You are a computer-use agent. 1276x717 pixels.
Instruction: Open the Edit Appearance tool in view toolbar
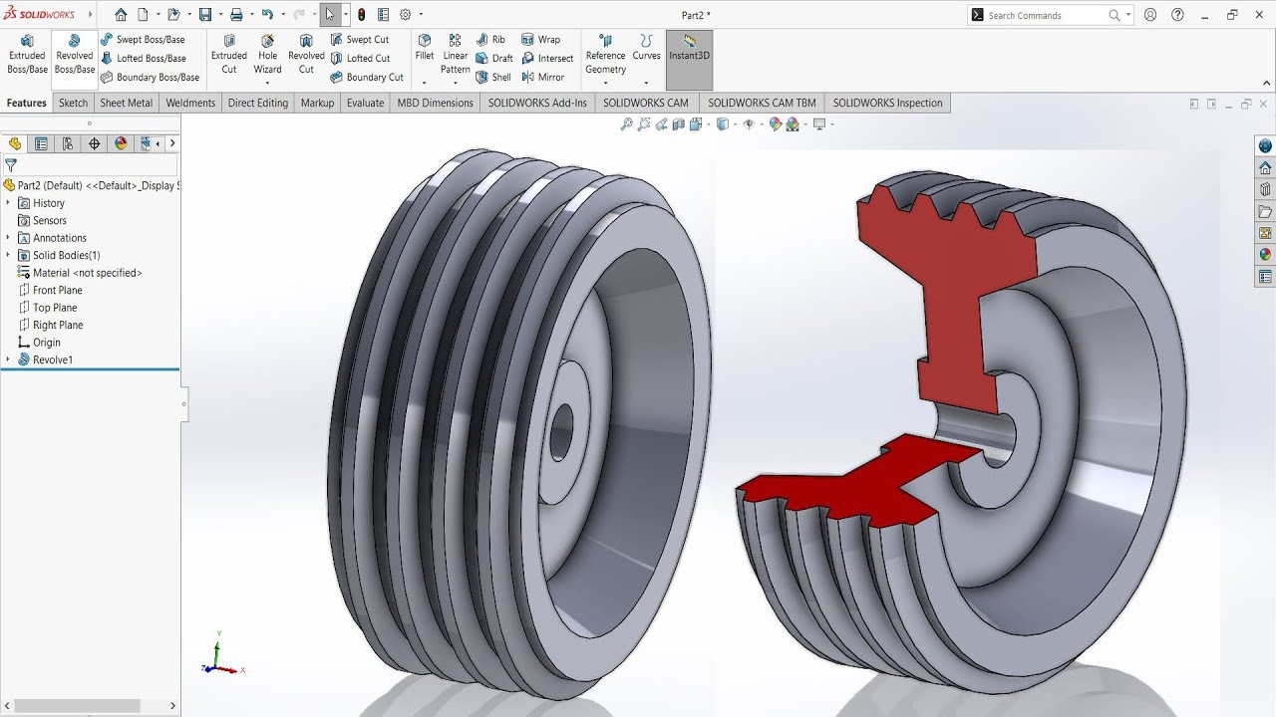(x=776, y=124)
